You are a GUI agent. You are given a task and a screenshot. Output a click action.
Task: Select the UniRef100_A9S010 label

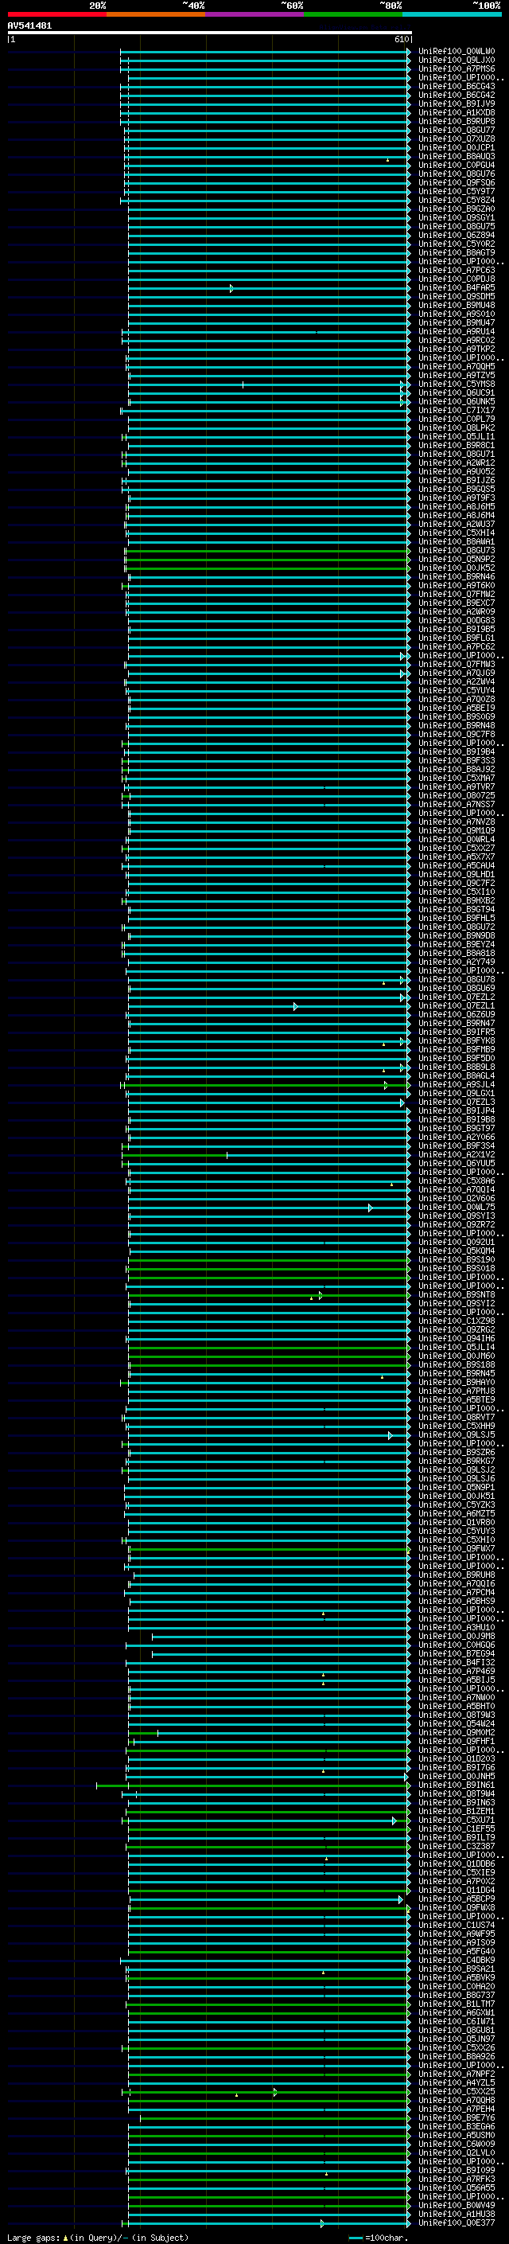click(x=457, y=314)
